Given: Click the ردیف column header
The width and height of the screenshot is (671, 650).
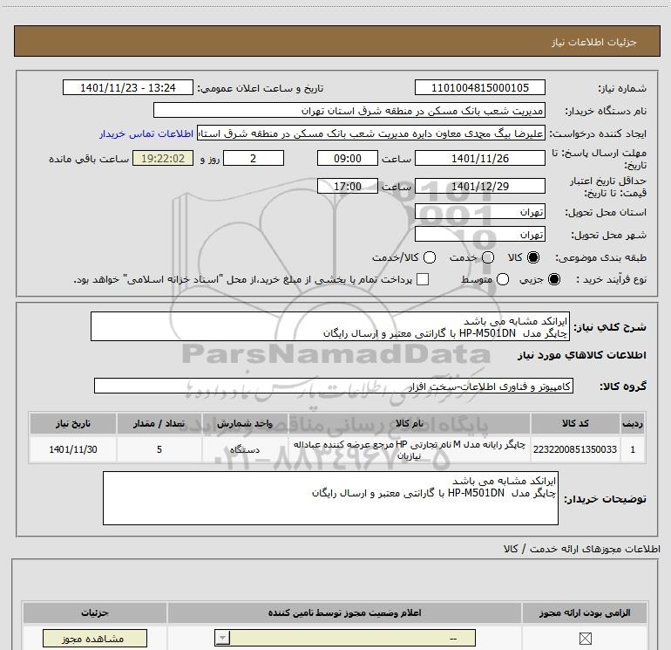Looking at the screenshot, I should [x=633, y=424].
